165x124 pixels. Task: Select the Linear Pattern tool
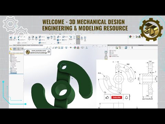(x=55, y=38)
